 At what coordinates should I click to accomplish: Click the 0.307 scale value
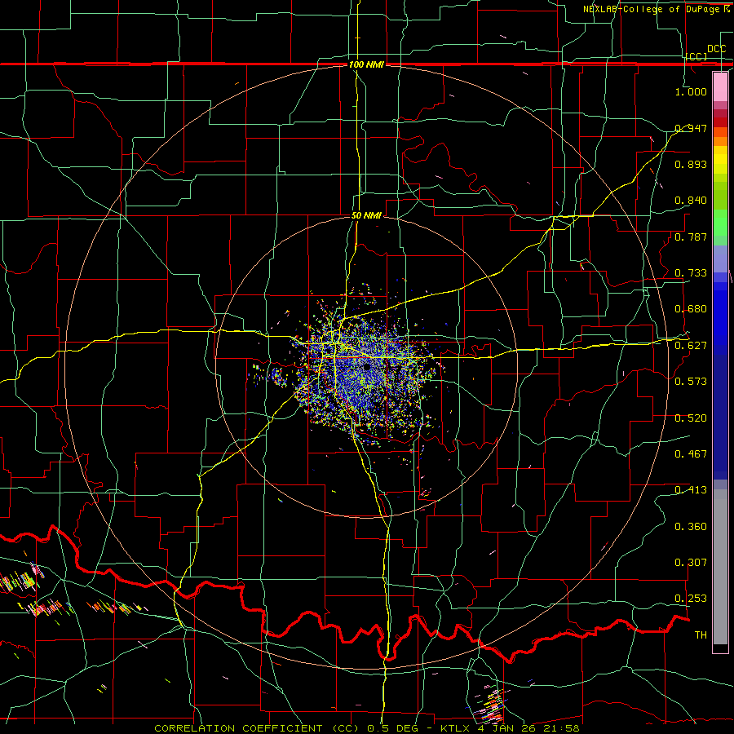(x=691, y=563)
